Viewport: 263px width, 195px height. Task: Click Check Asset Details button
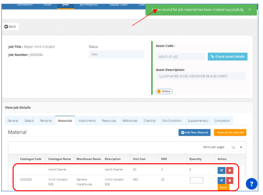227,56
